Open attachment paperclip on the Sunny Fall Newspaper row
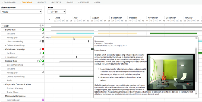Viewport: 202px width, 102px height. tap(43, 37)
